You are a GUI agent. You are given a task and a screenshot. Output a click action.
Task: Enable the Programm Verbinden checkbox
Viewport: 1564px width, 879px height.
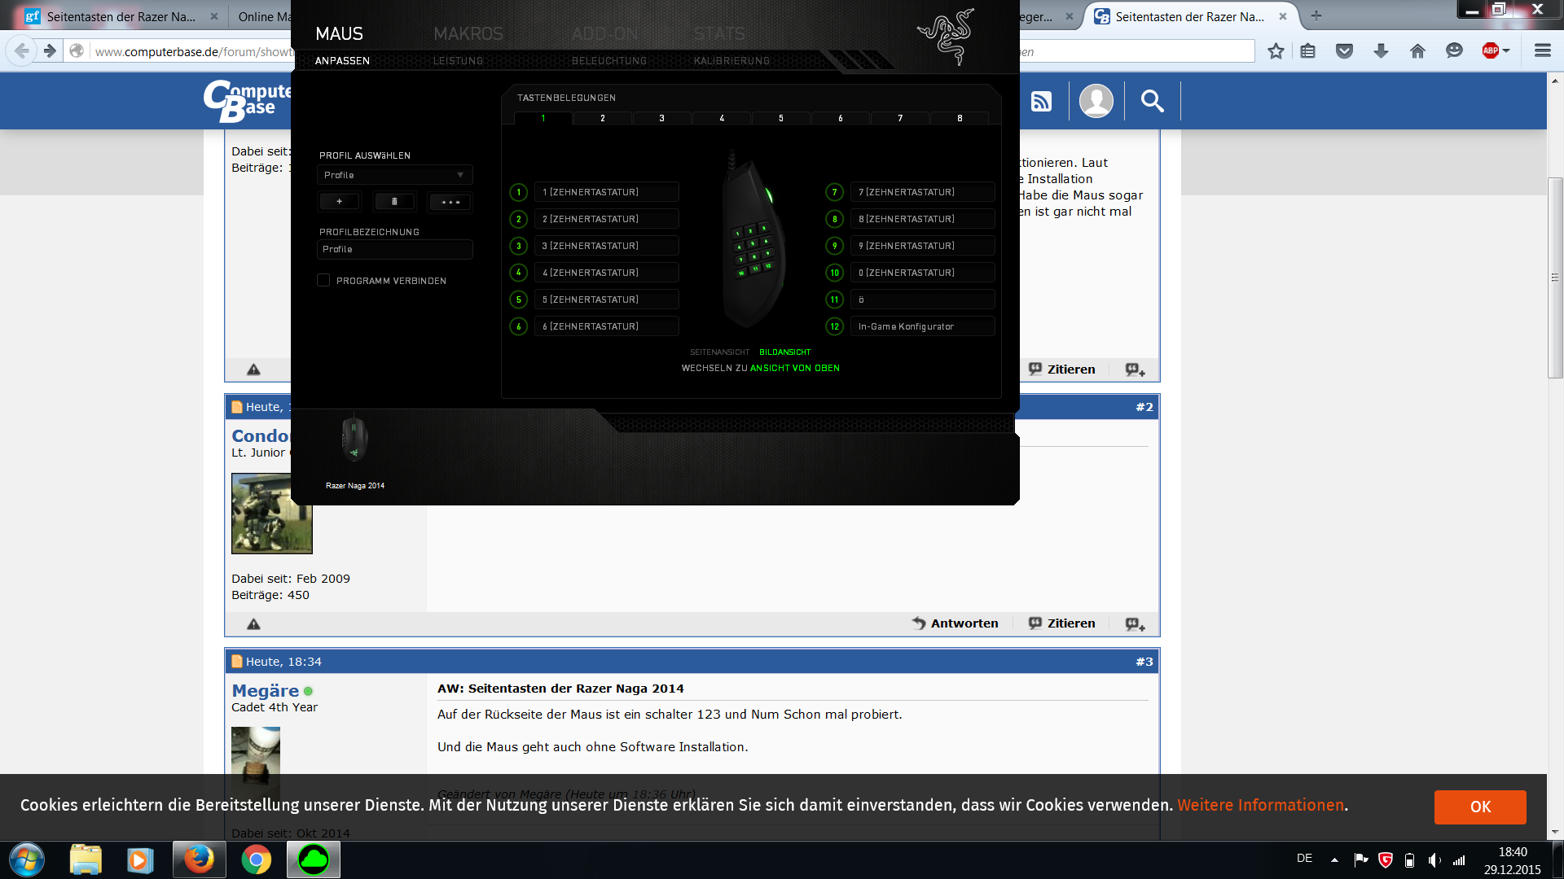323,281
